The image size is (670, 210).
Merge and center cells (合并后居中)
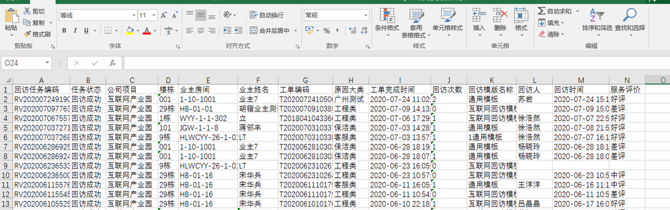click(x=269, y=30)
